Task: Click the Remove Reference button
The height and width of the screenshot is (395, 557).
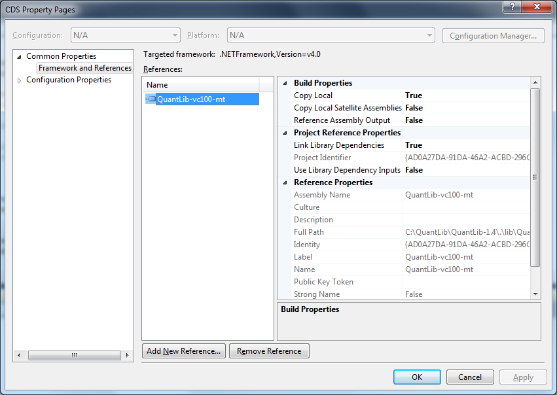Action: 269,351
